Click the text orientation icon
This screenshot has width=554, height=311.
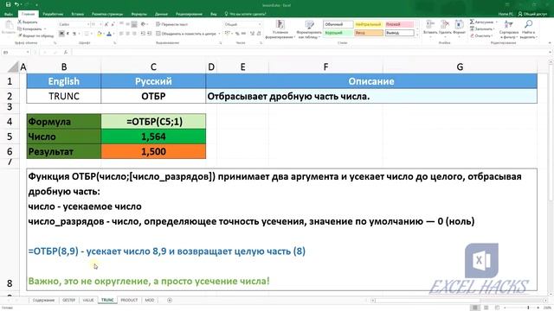143,24
